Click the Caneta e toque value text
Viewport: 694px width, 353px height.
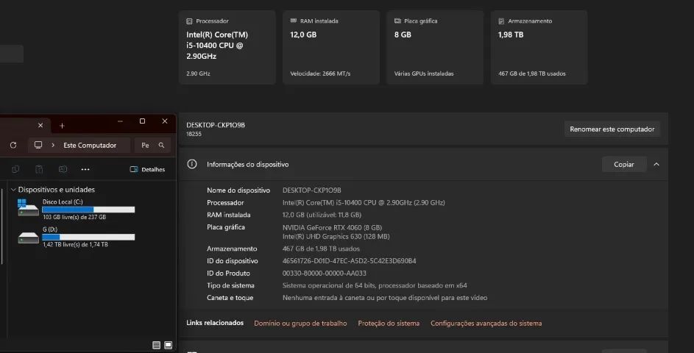(385, 298)
